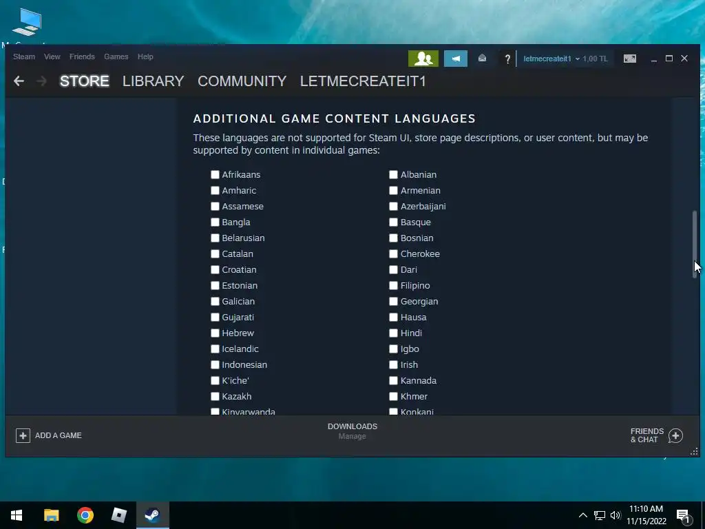705x529 pixels.
Task: Enable the Albanian language checkbox
Action: click(393, 174)
